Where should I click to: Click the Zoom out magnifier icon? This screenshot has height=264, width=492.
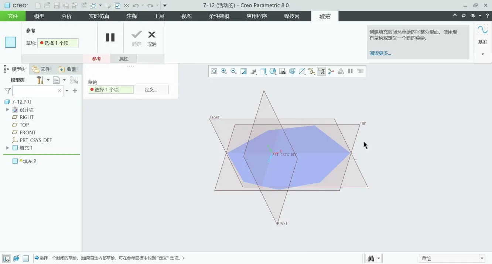(x=233, y=71)
